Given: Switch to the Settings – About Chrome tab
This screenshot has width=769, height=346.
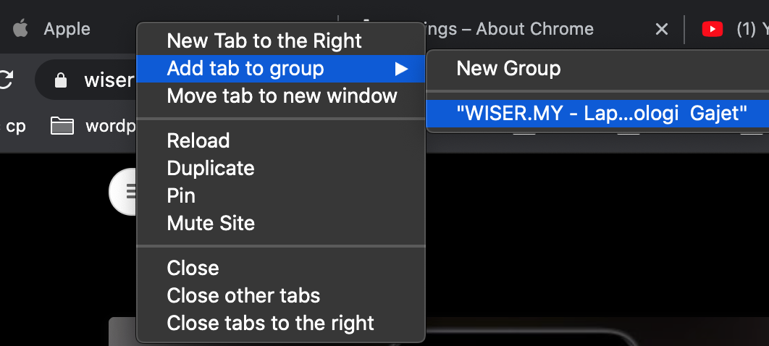Looking at the screenshot, I should tap(510, 30).
